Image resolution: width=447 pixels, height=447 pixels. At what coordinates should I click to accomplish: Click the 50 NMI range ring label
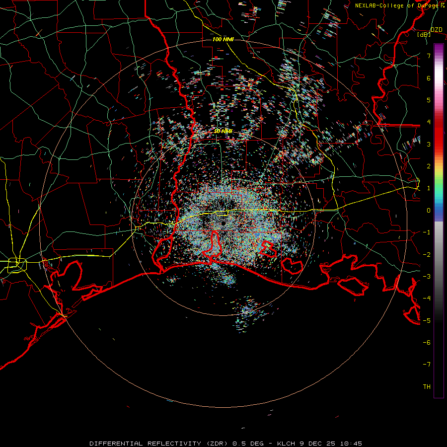pyautogui.click(x=223, y=132)
